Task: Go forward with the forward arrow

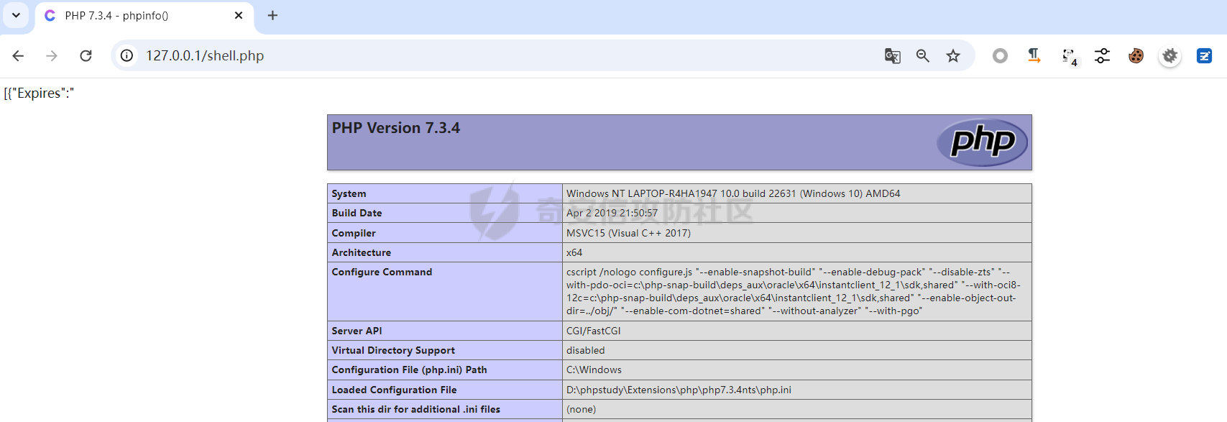Action: tap(52, 56)
